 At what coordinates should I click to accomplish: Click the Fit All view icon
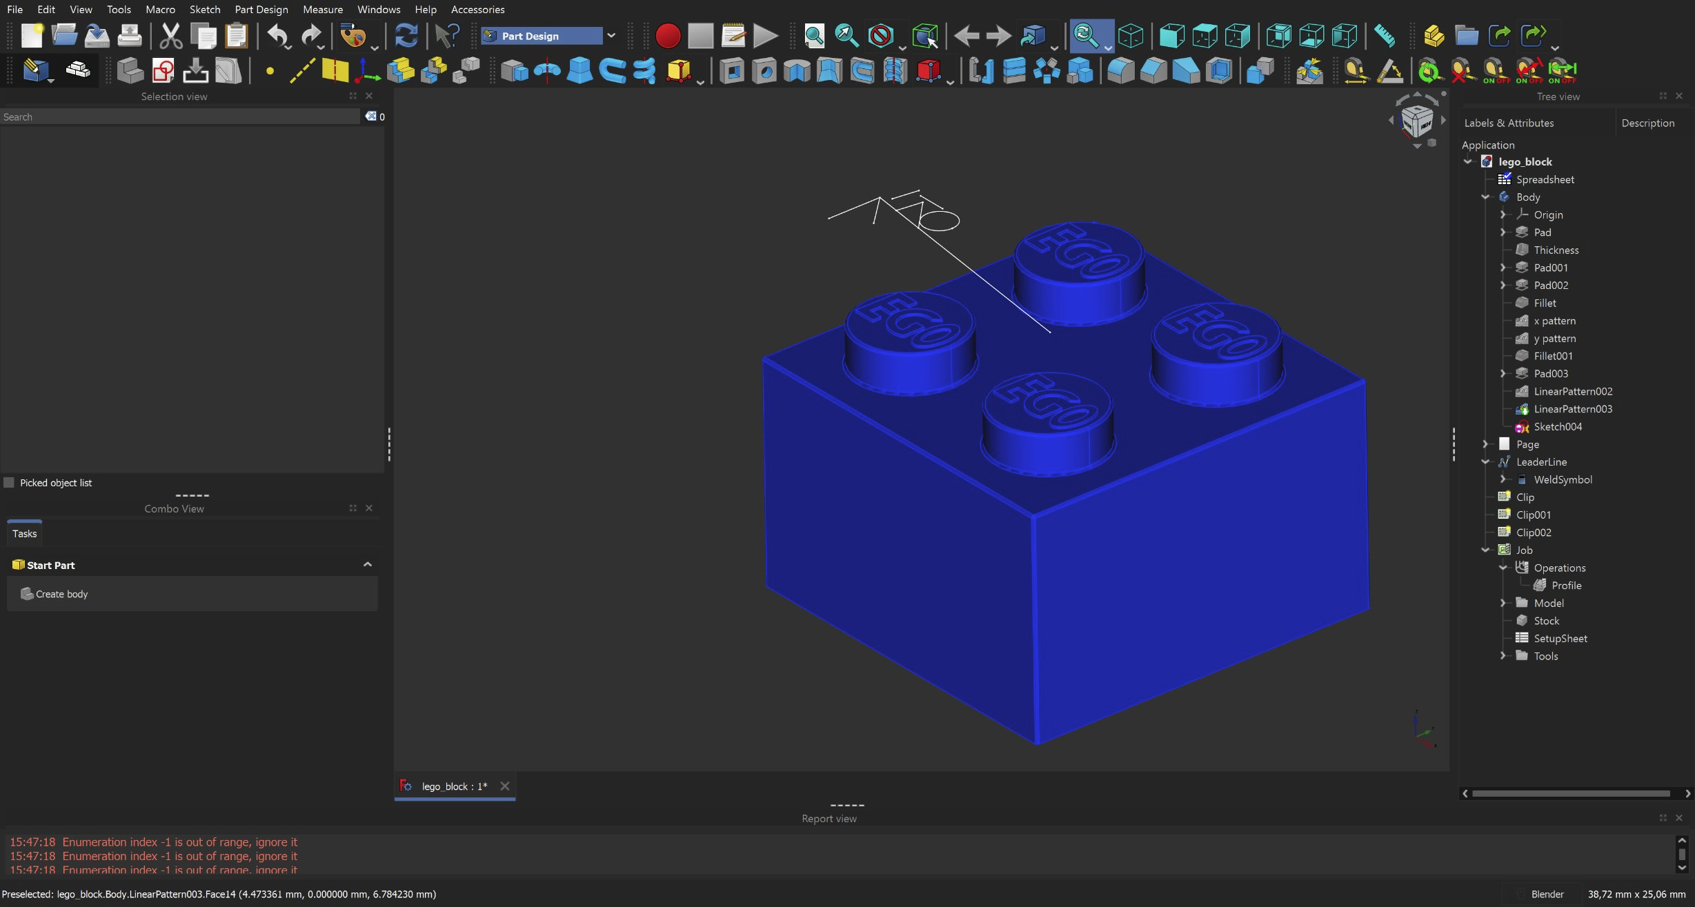pos(813,36)
